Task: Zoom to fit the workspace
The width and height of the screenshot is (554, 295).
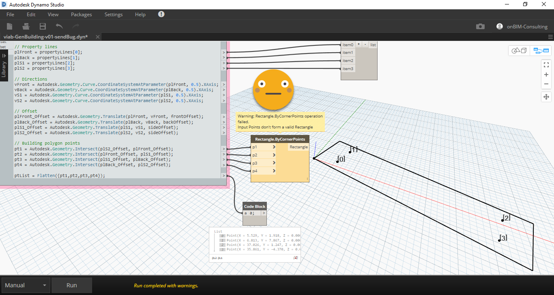Action: point(546,64)
